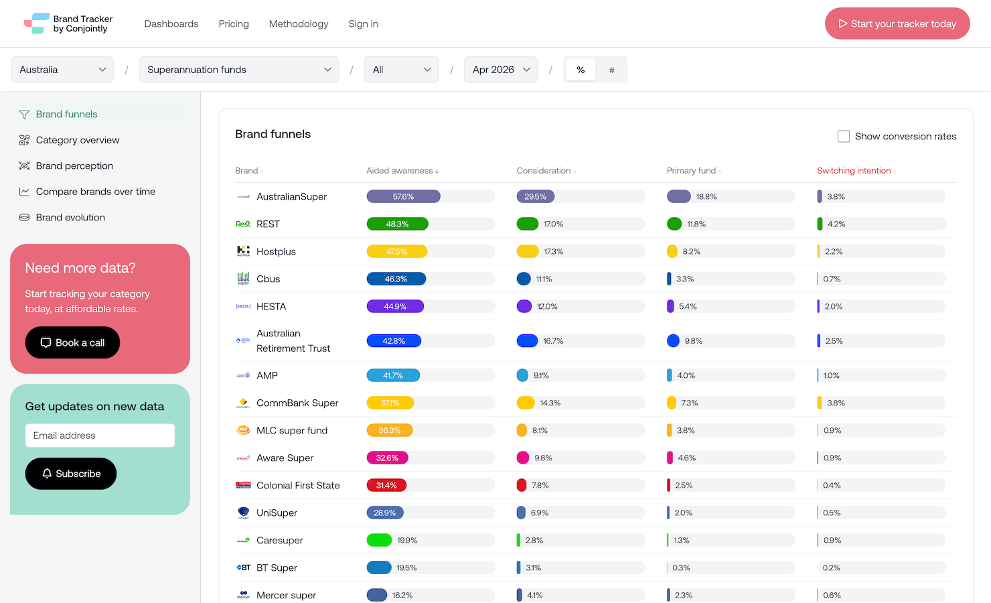Open Dashboards in top navigation

click(x=171, y=24)
